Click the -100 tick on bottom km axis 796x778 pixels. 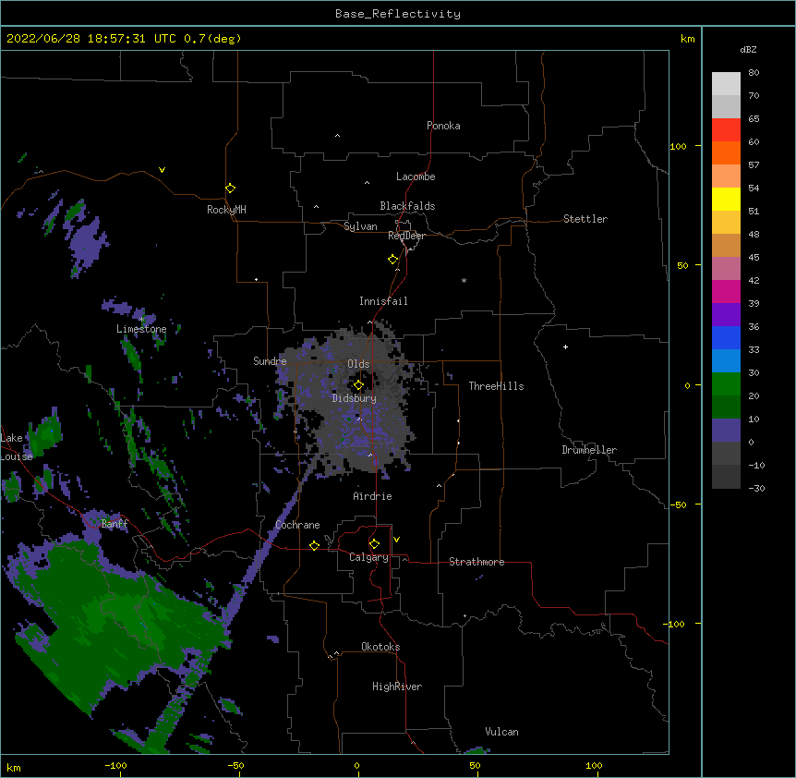[115, 766]
